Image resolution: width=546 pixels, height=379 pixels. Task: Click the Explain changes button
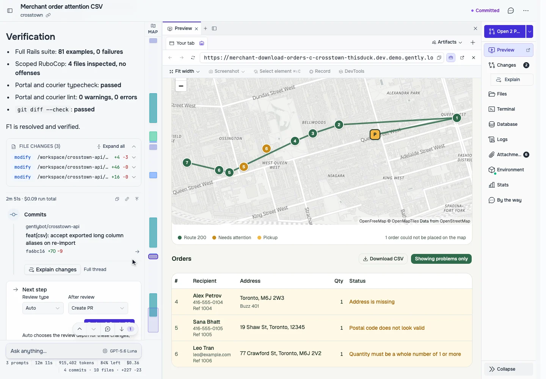tap(52, 269)
